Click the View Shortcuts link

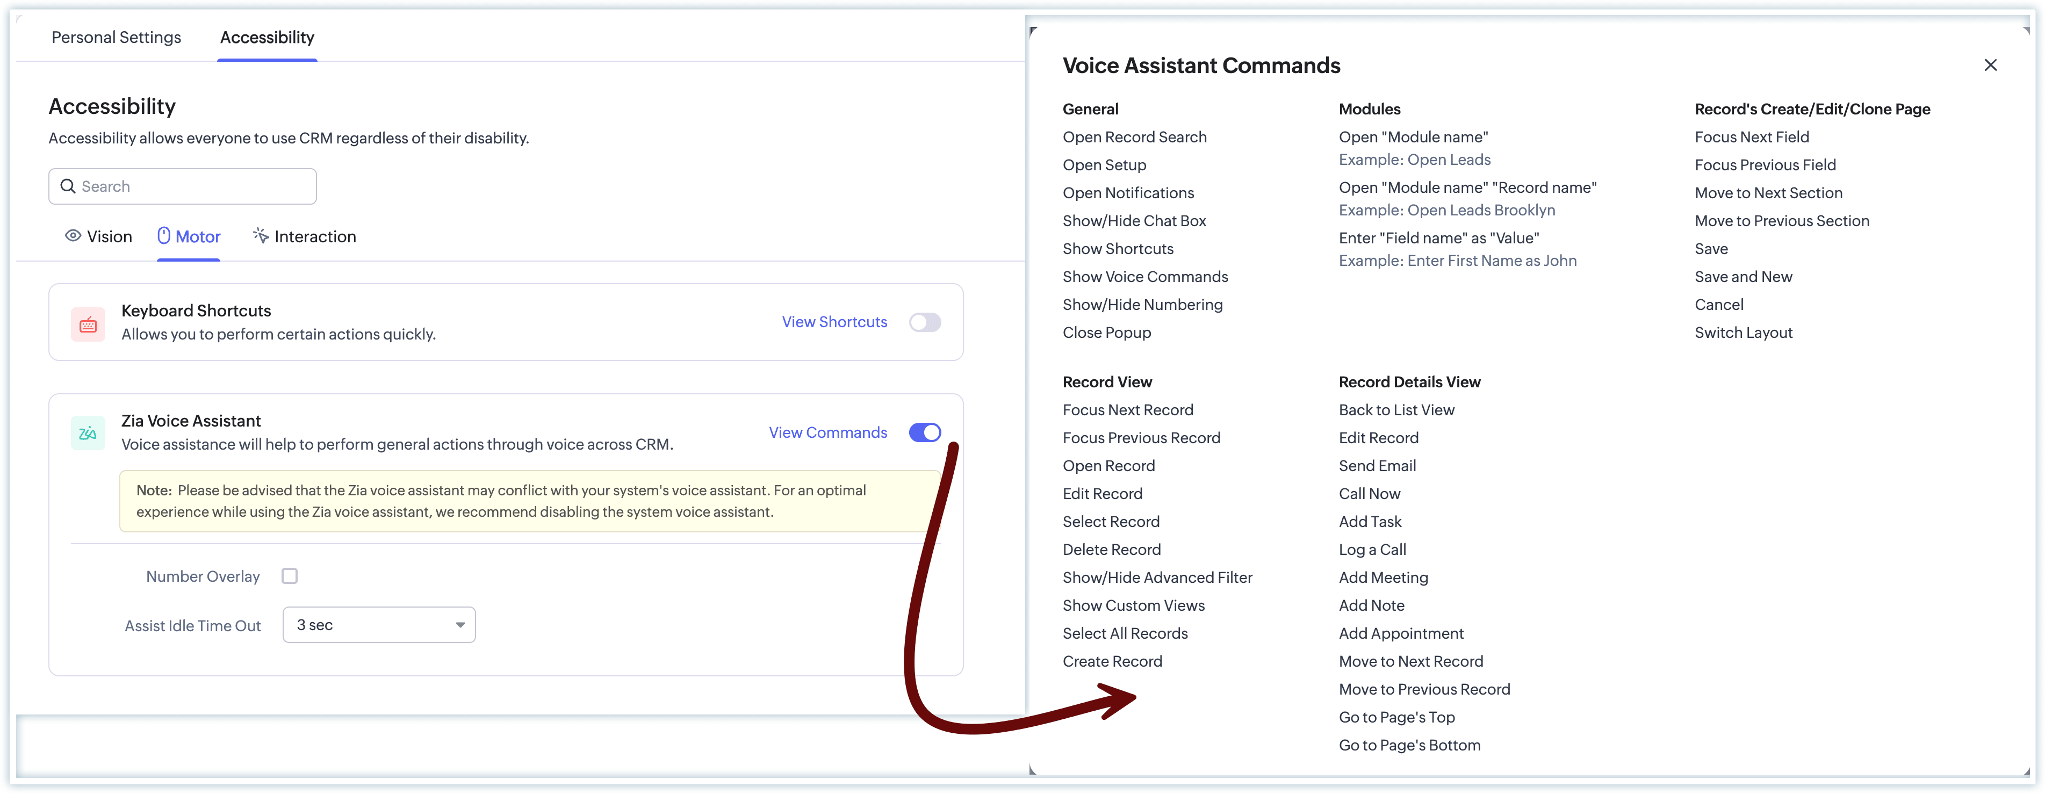point(834,322)
